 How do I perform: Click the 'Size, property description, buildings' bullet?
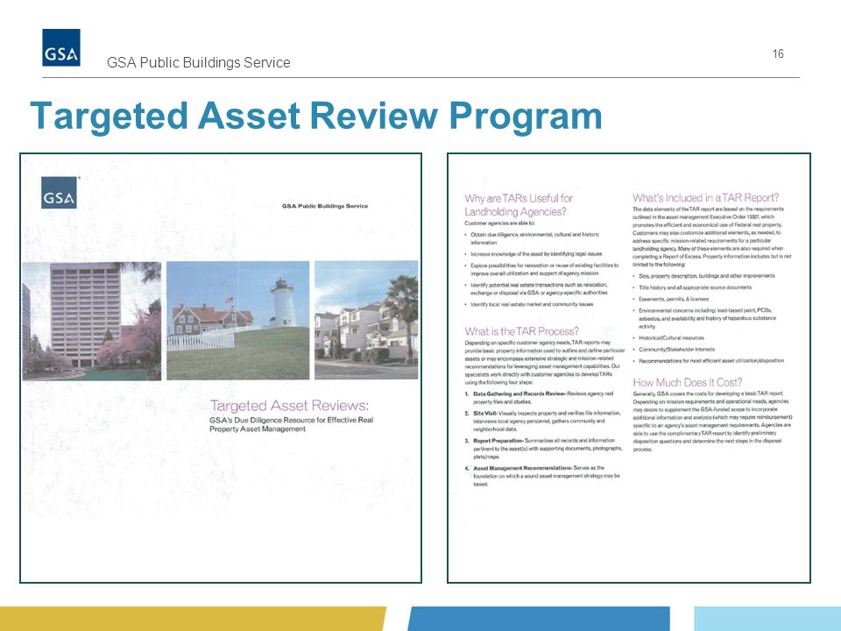click(x=706, y=276)
